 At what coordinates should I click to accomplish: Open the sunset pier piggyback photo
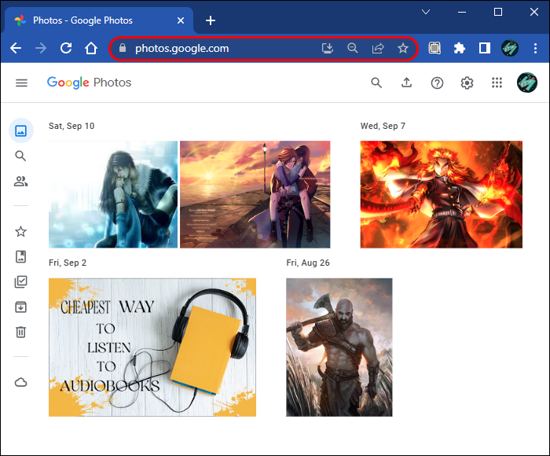click(x=255, y=194)
